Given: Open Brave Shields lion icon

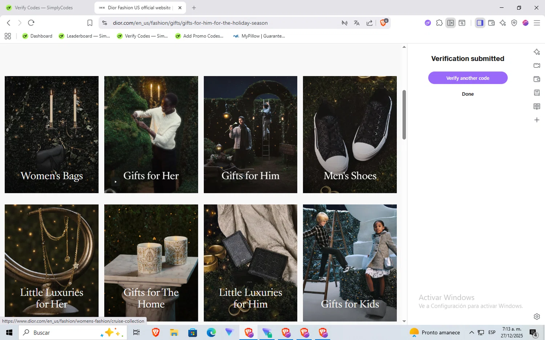Looking at the screenshot, I should (x=383, y=22).
